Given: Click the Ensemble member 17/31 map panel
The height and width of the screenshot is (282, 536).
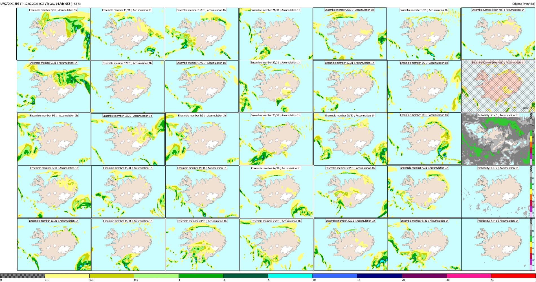Looking at the screenshot, I should [x=202, y=86].
